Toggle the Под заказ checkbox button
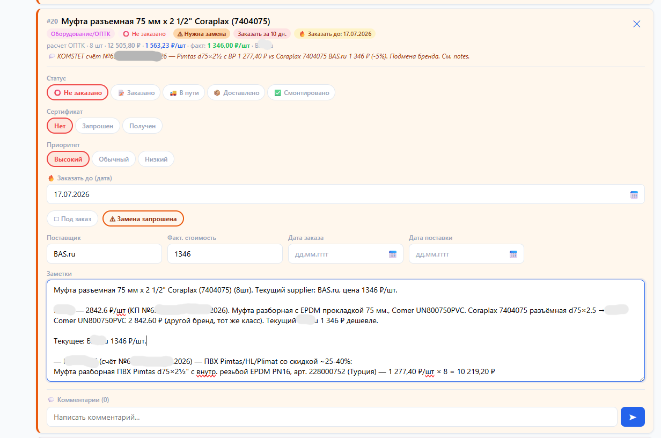The width and height of the screenshot is (661, 438). click(x=72, y=219)
